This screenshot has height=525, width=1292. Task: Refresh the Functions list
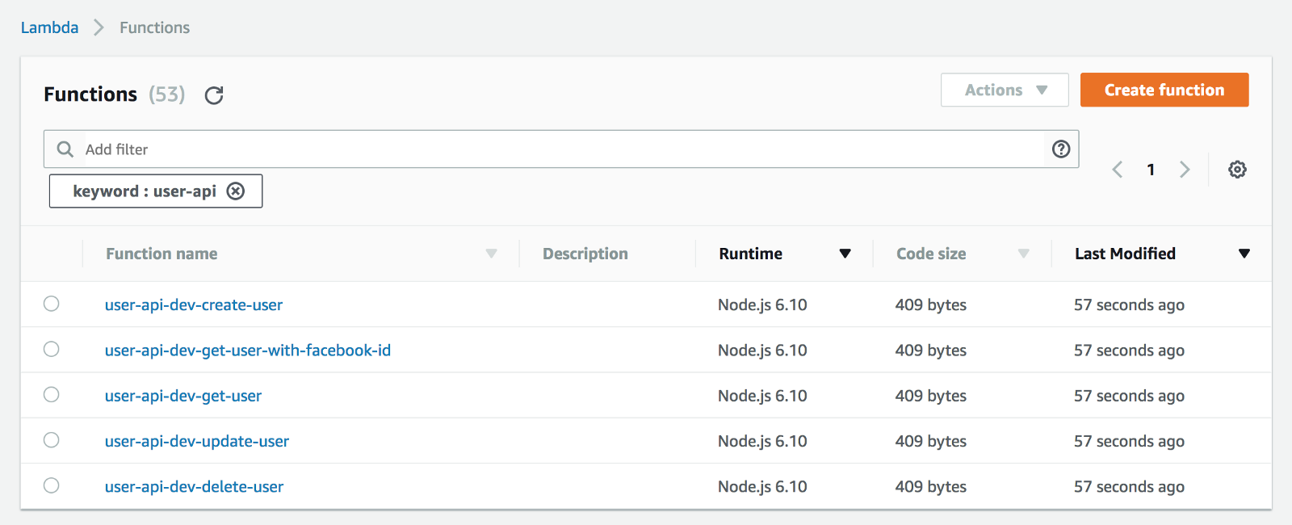214,95
